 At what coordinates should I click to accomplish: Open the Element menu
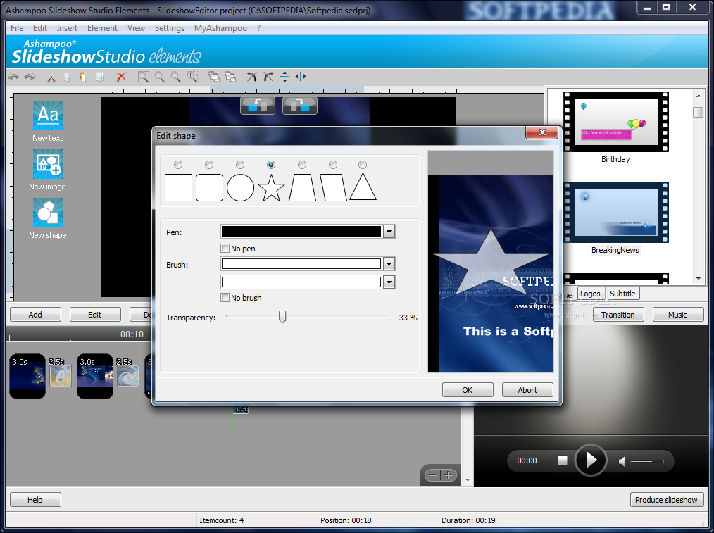[x=103, y=28]
